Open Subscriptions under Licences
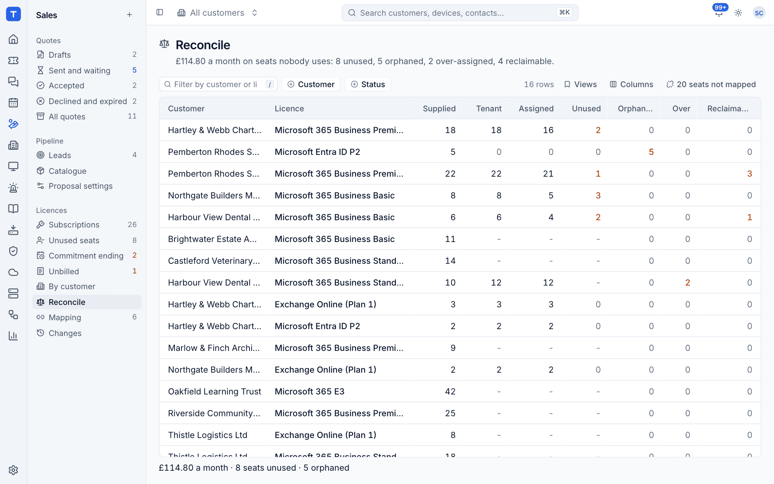The image size is (774, 484). (87, 225)
